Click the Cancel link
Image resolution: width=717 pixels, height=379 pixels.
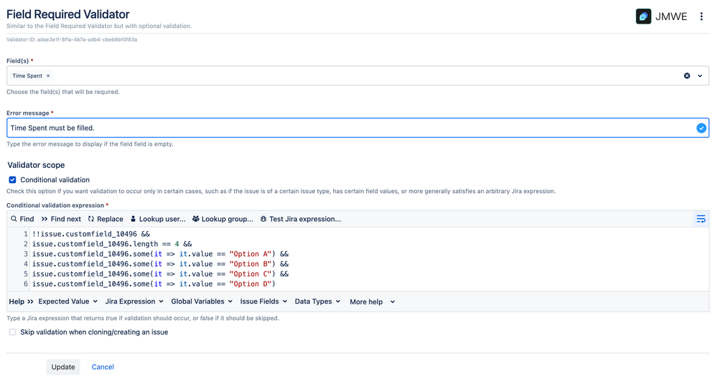tap(103, 367)
